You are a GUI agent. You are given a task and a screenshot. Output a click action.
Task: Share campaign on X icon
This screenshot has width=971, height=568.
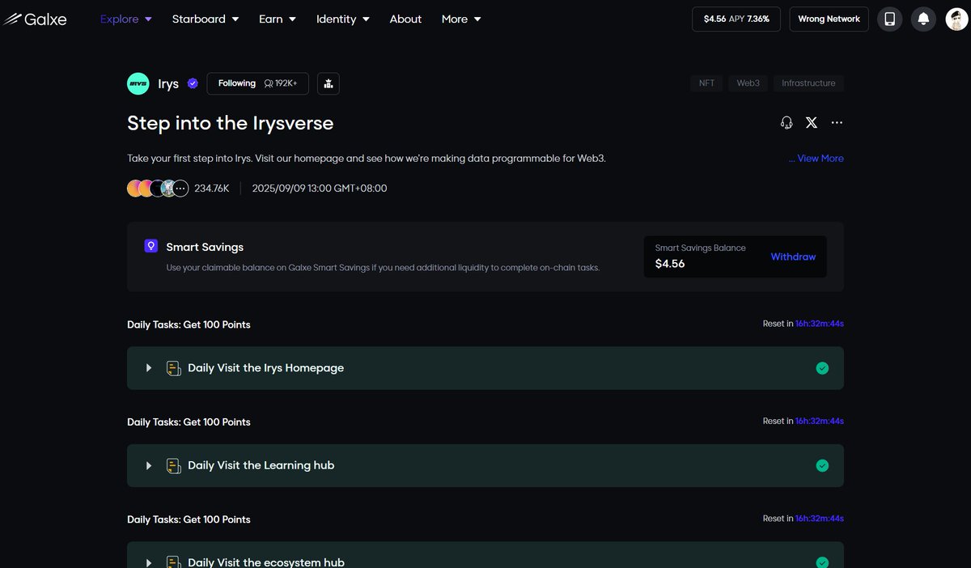[812, 122]
